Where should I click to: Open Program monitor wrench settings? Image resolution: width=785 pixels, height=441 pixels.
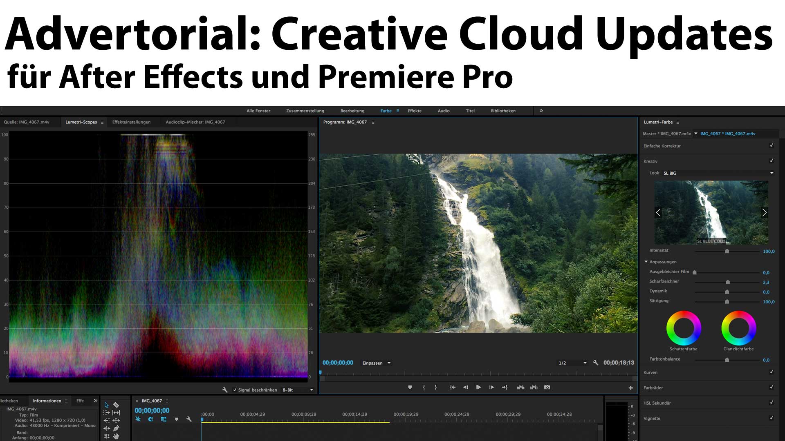point(596,363)
